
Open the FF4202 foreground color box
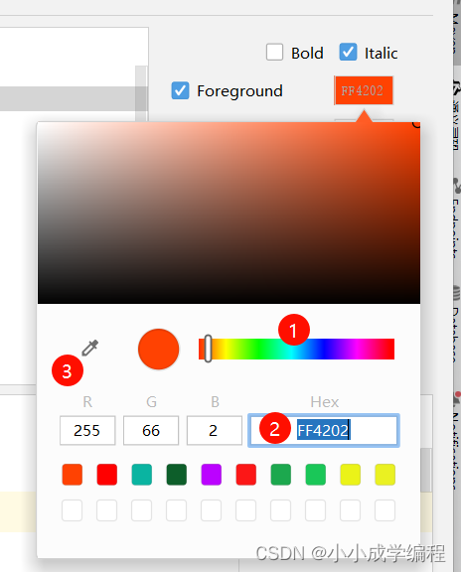[364, 90]
